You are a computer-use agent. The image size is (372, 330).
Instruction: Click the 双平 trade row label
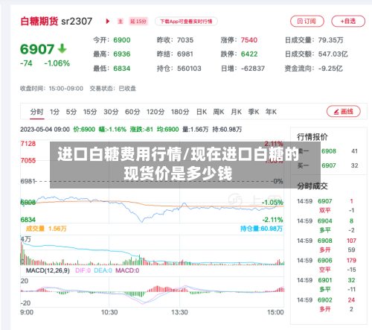point(324,211)
